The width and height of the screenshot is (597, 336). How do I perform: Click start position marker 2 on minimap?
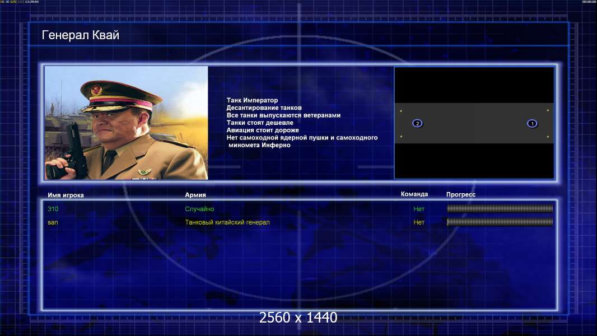point(417,123)
